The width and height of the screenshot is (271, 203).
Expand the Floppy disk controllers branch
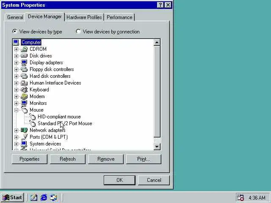tap(16, 69)
